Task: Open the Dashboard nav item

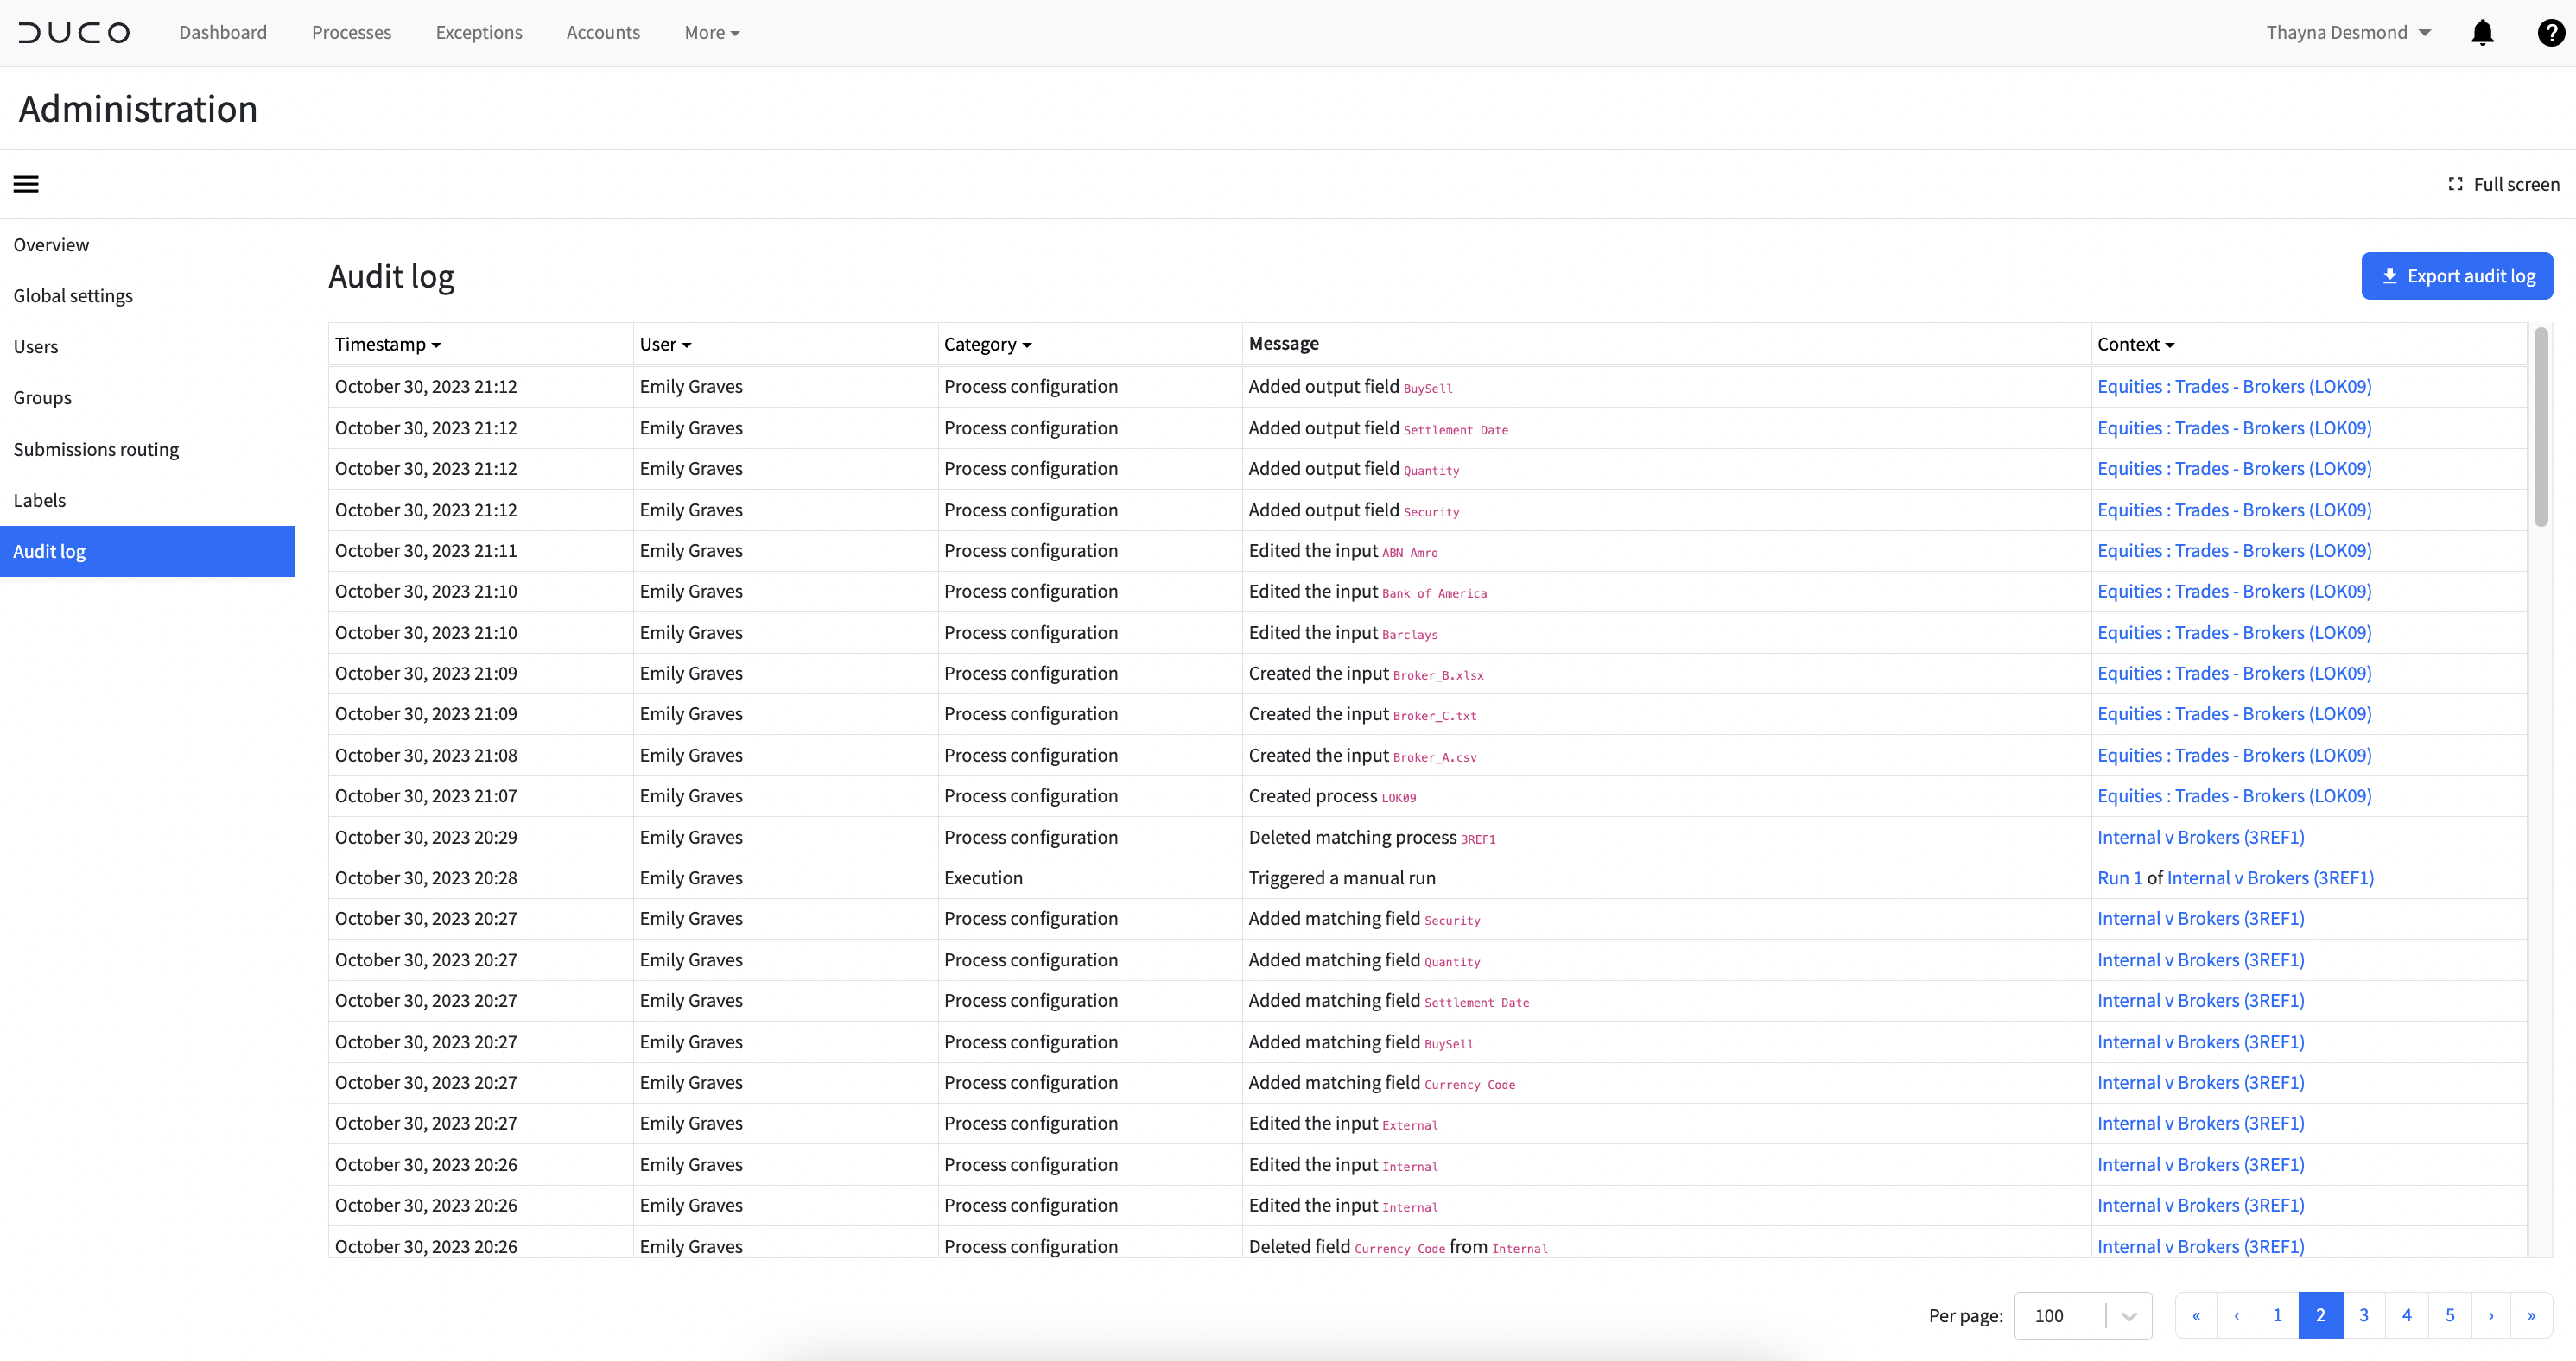Action: click(x=223, y=33)
